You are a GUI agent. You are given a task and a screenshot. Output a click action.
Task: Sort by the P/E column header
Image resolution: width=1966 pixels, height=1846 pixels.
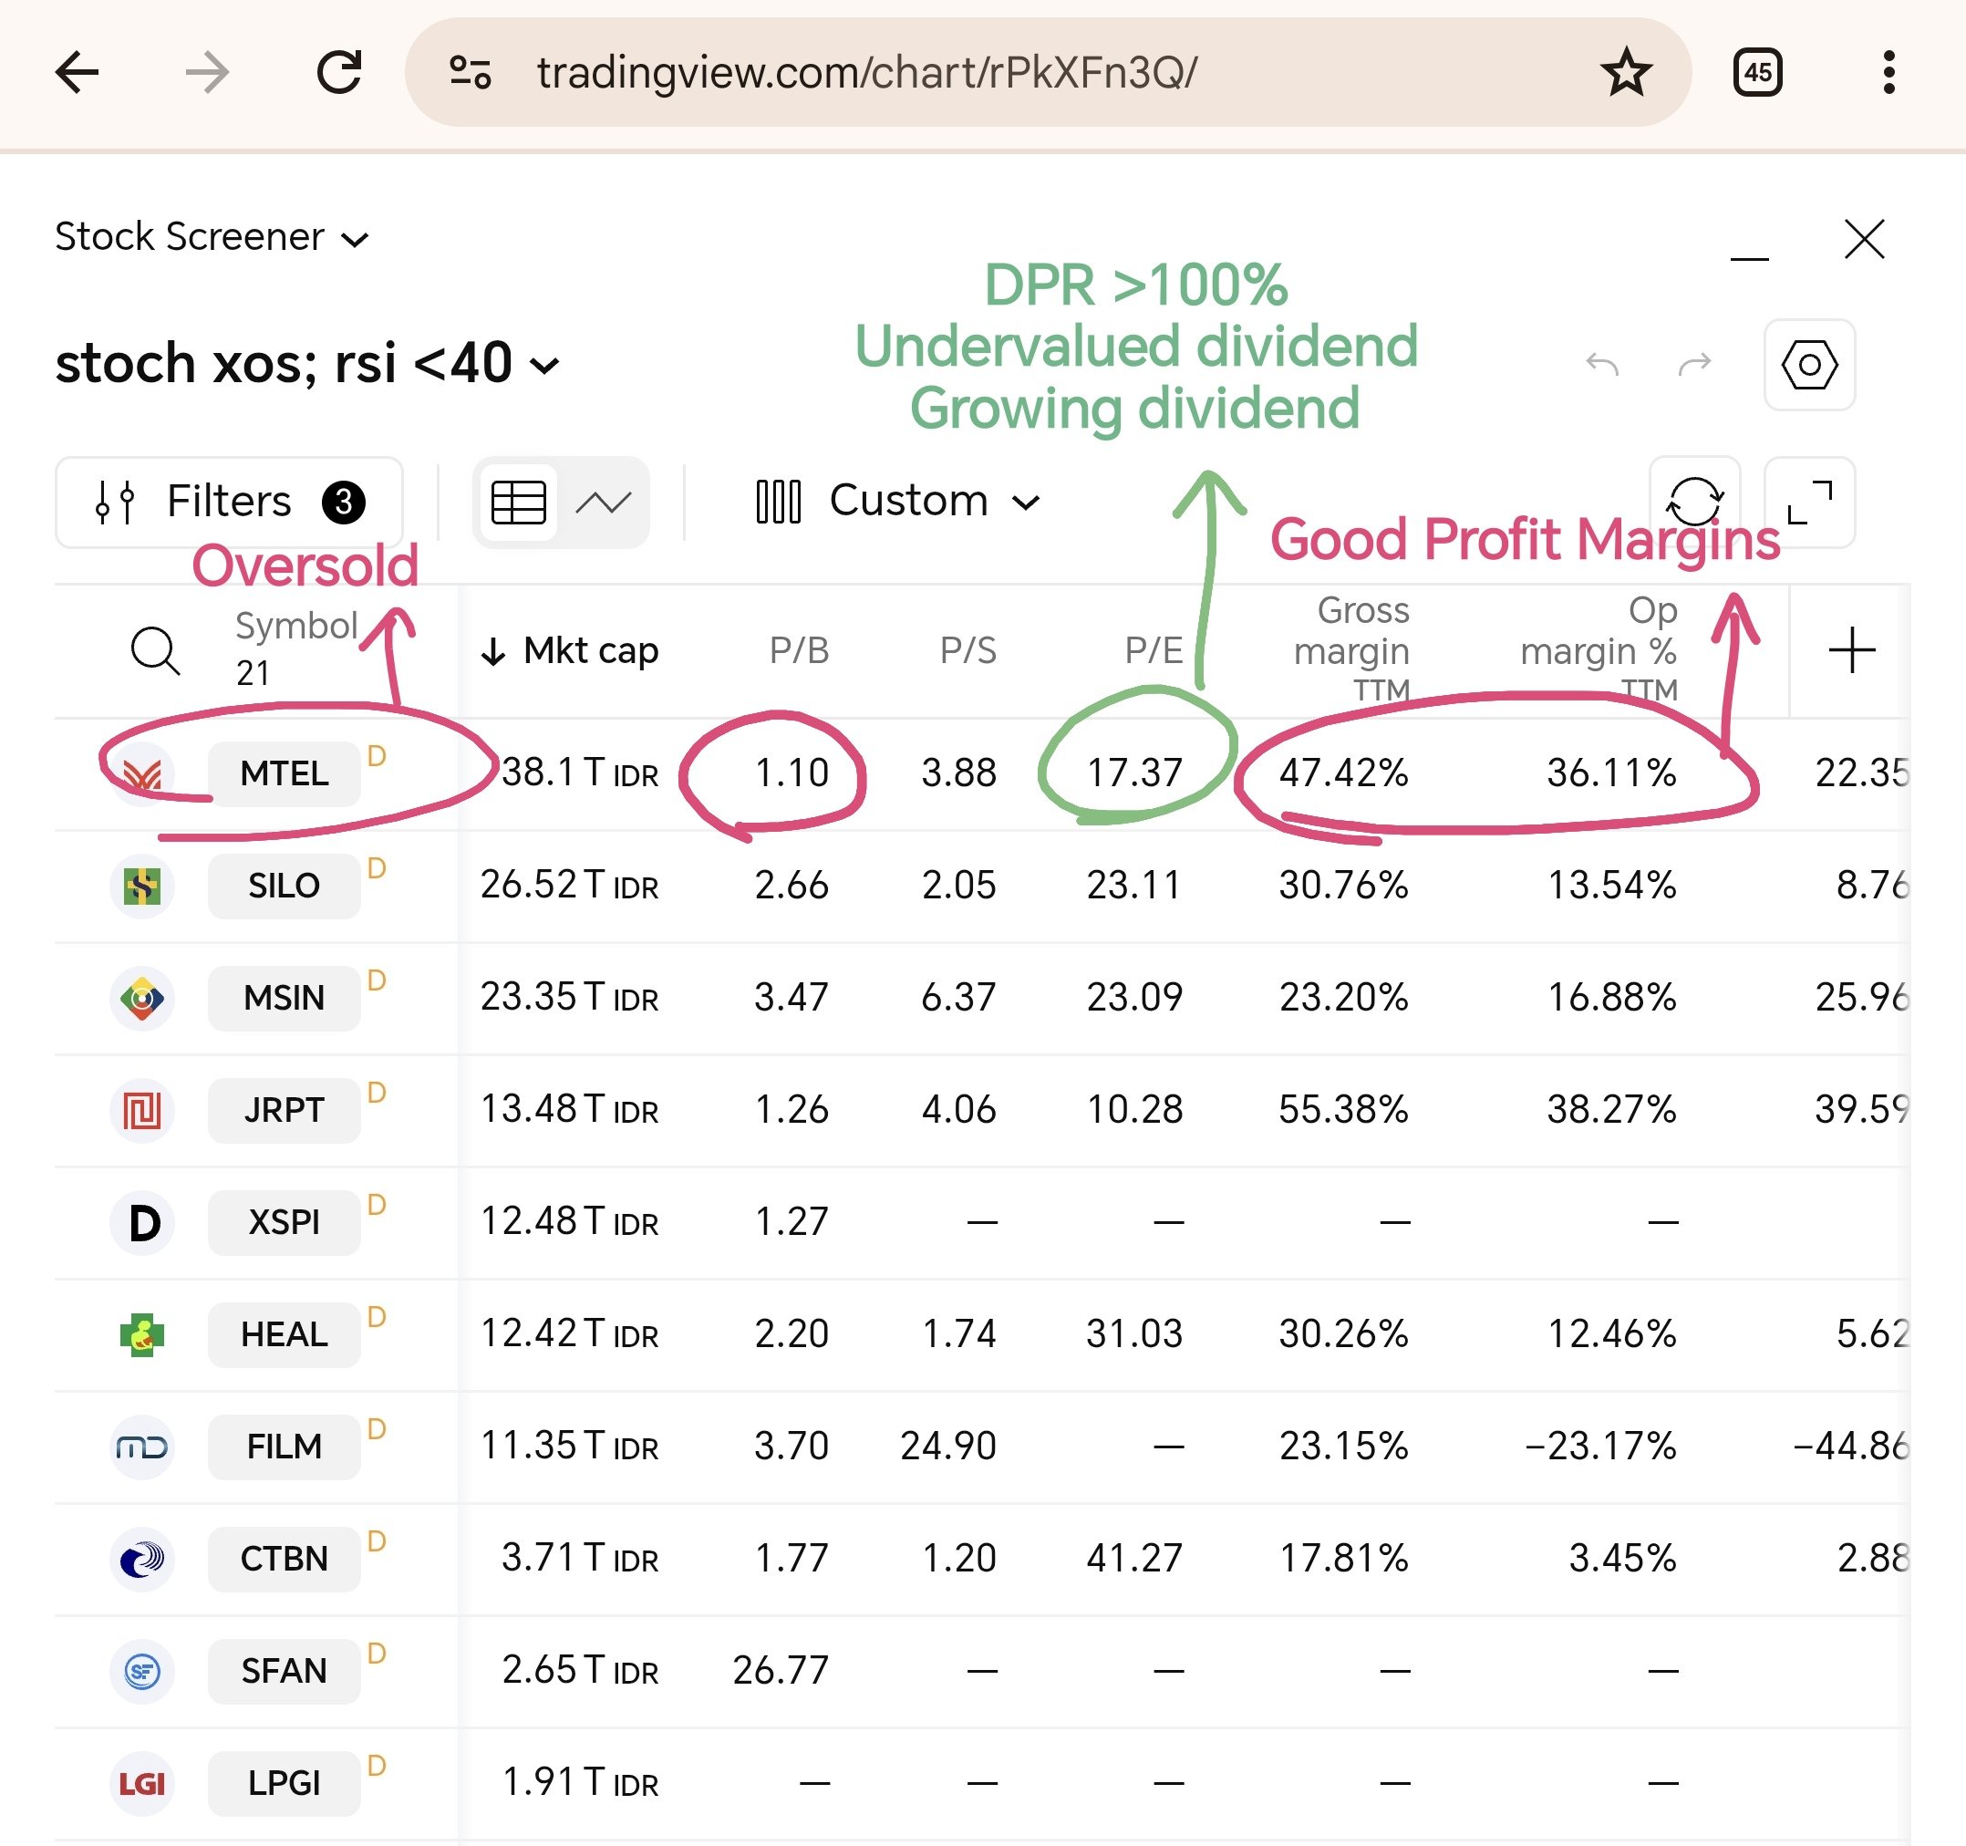[1154, 650]
